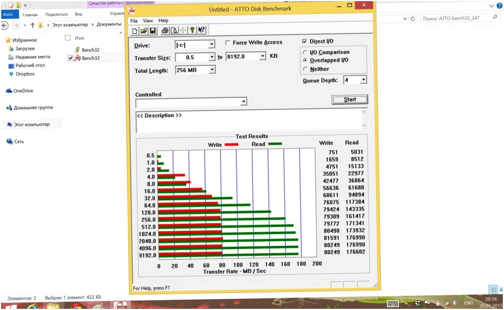Switch to Главная ribbon tab

[30, 15]
